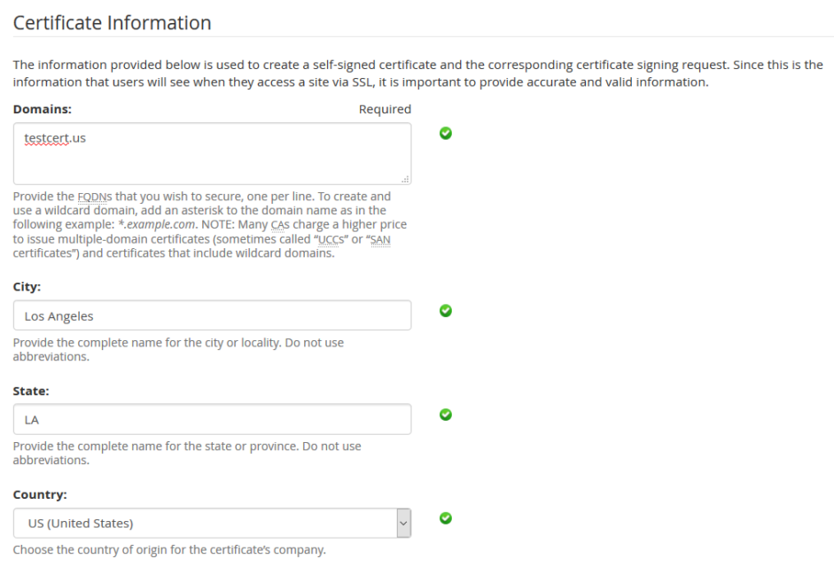Click the green checkmark beside Domains field
Image resolution: width=834 pixels, height=567 pixels.
pyautogui.click(x=446, y=133)
